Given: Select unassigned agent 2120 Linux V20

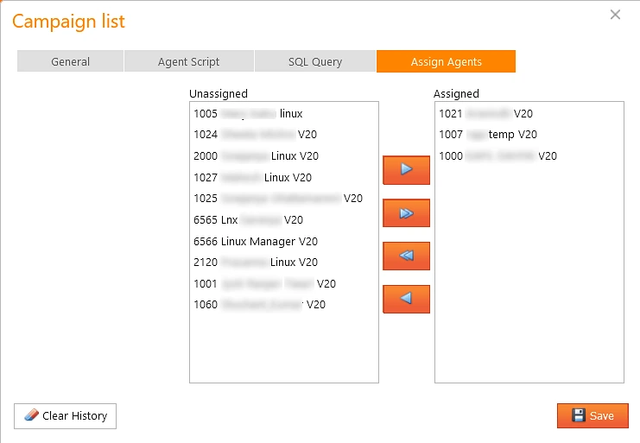Looking at the screenshot, I should point(283,262).
